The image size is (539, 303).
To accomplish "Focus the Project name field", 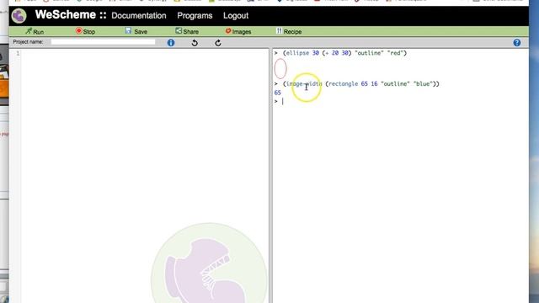I will tap(103, 42).
